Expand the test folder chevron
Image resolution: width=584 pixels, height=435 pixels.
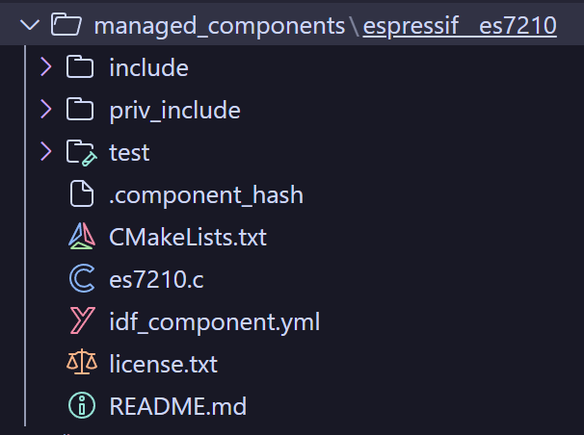point(44,152)
